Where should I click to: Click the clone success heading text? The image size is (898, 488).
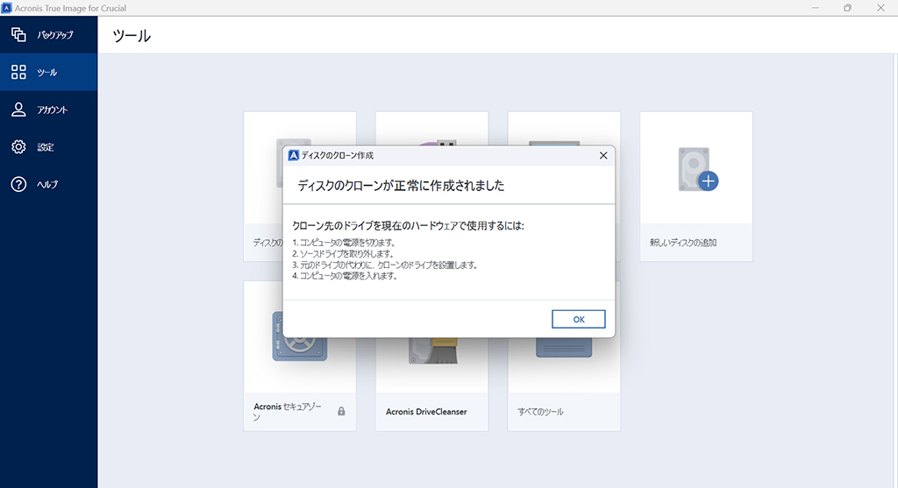click(x=401, y=186)
